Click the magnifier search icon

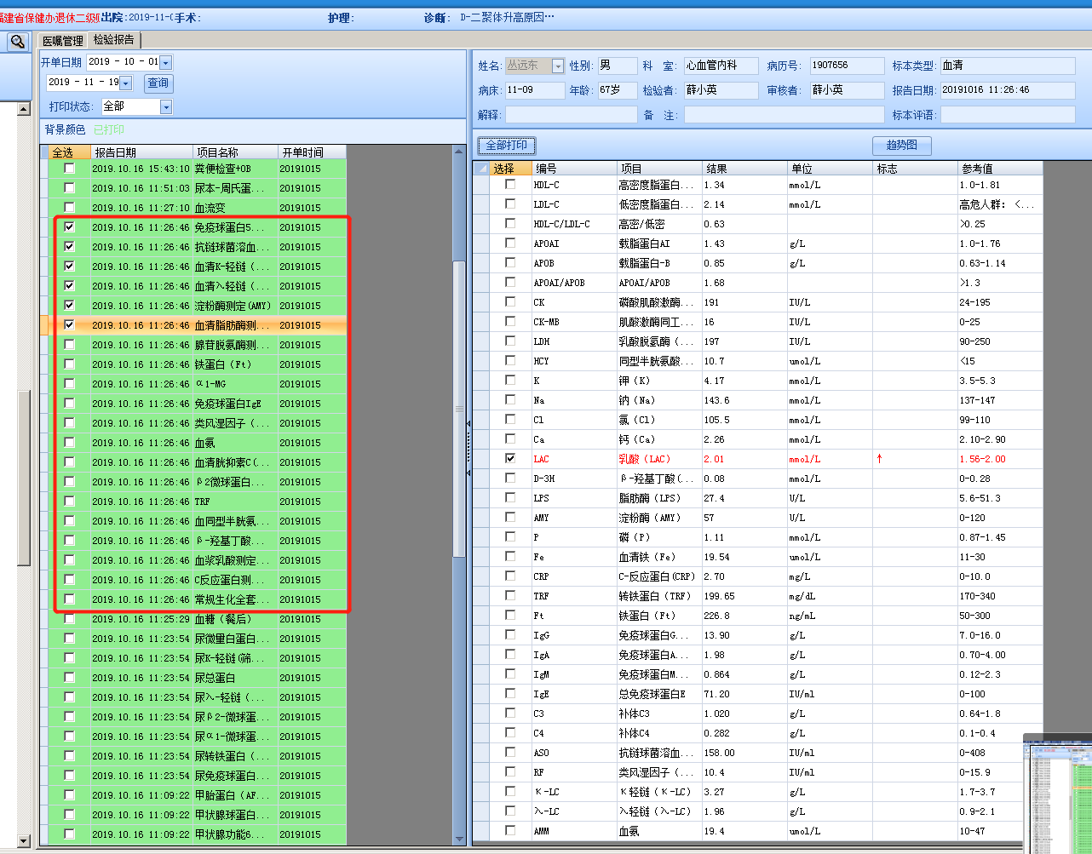point(18,41)
